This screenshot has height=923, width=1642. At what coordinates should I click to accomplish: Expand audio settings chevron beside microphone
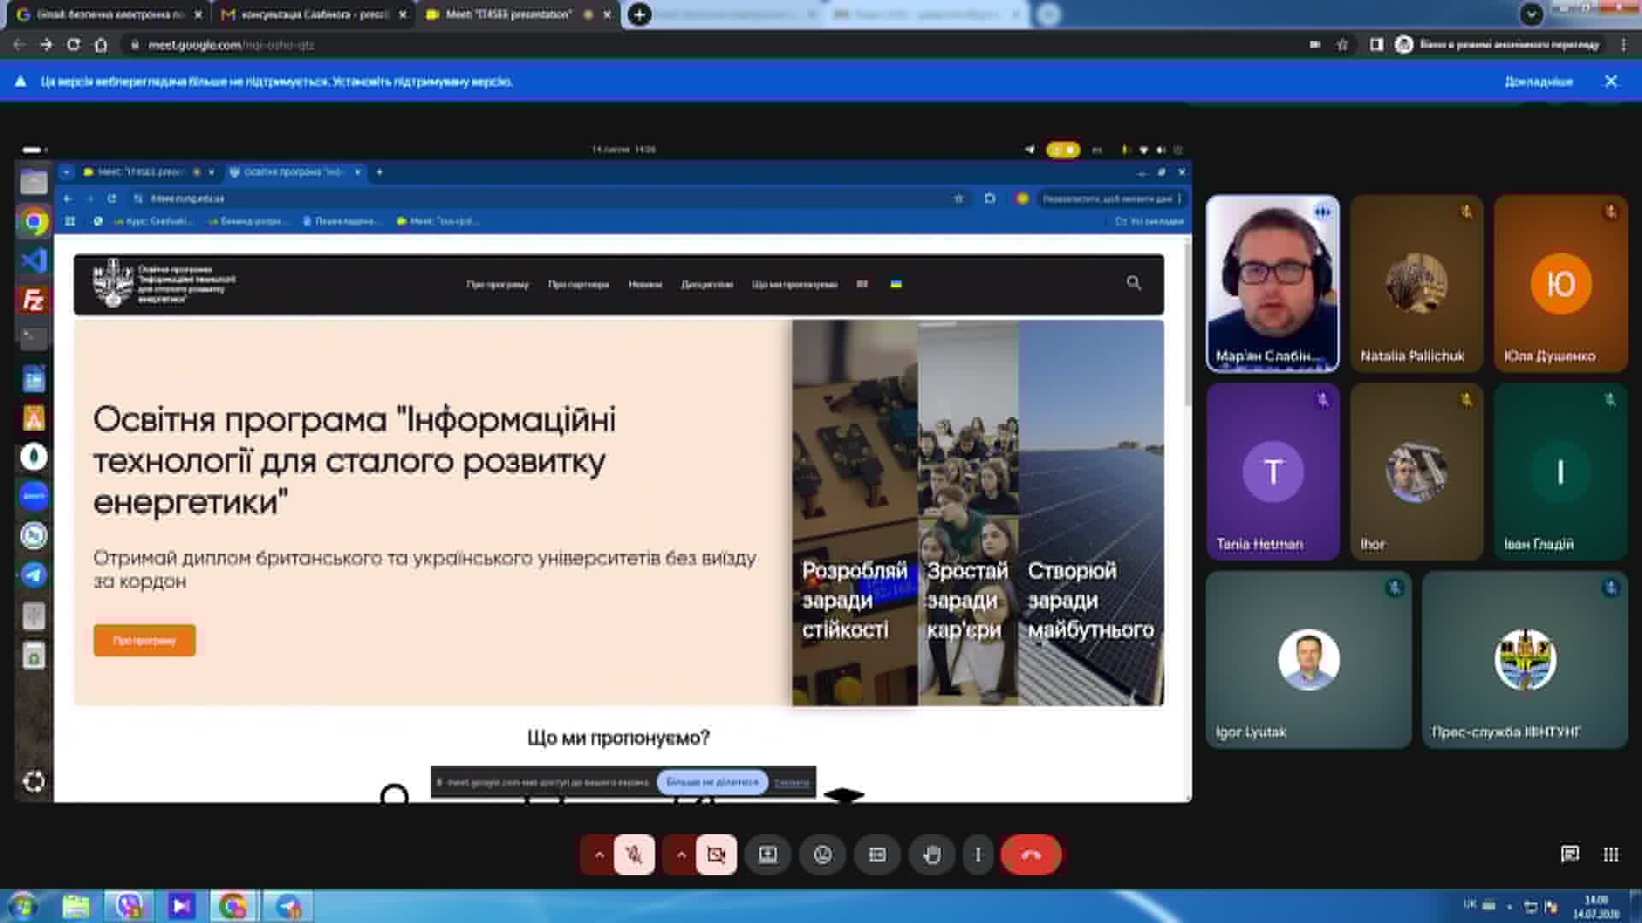coord(599,855)
